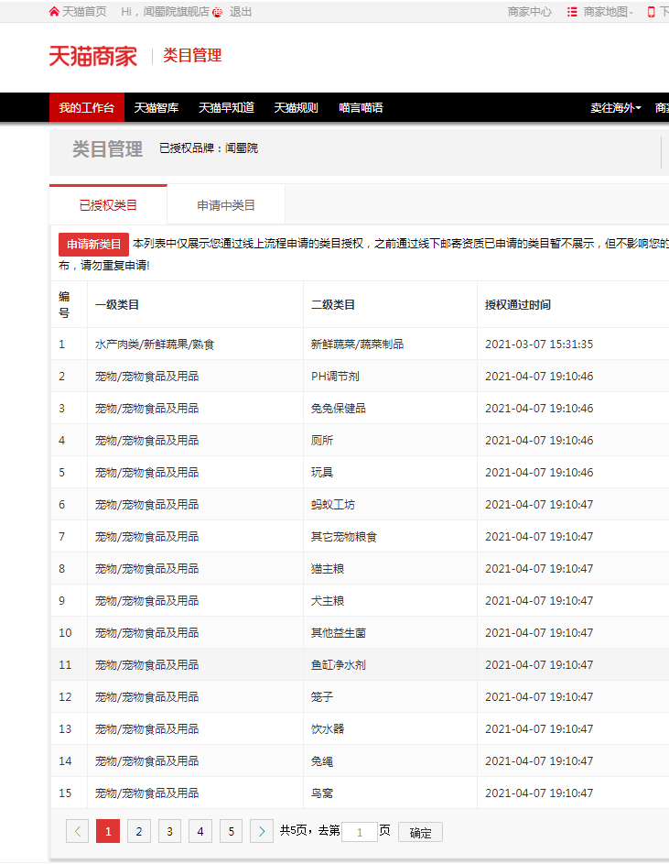Click the 笼子 category cell
The image size is (669, 864).
(322, 696)
